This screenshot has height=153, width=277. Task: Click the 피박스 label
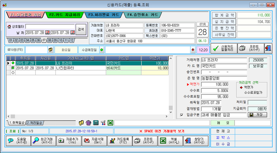pyautogui.click(x=223, y=138)
